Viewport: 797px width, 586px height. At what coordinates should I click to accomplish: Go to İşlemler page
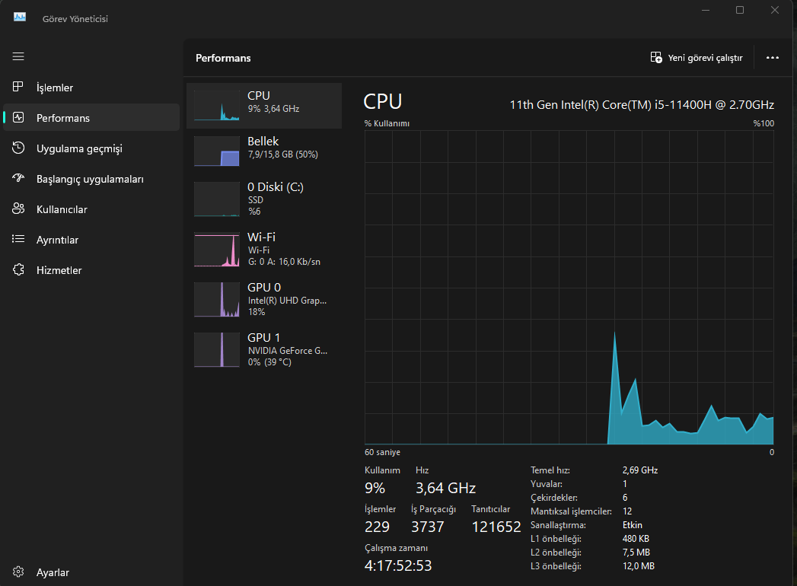click(91, 88)
